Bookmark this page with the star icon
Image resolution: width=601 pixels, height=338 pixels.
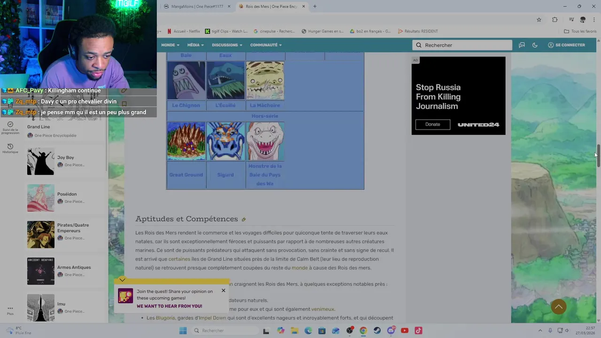pyautogui.click(x=539, y=20)
